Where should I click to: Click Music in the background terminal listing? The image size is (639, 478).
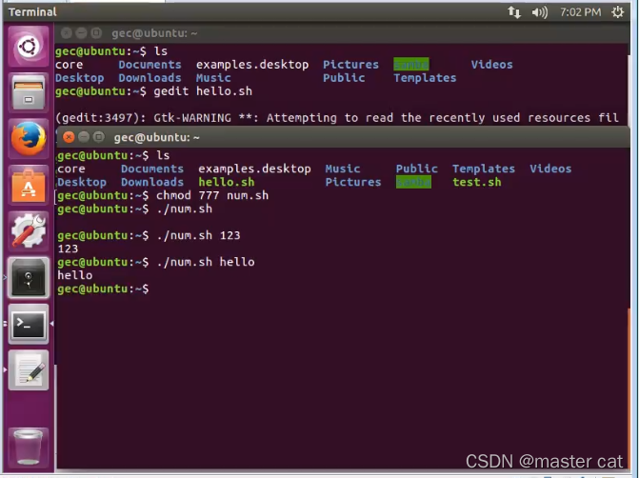click(213, 78)
